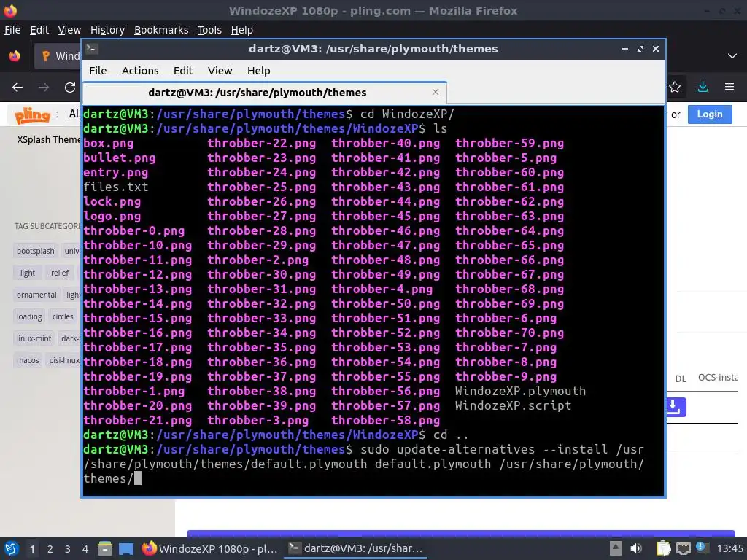Open Firefox hamburger application menu
Screen dimensions: 747x560
729,87
